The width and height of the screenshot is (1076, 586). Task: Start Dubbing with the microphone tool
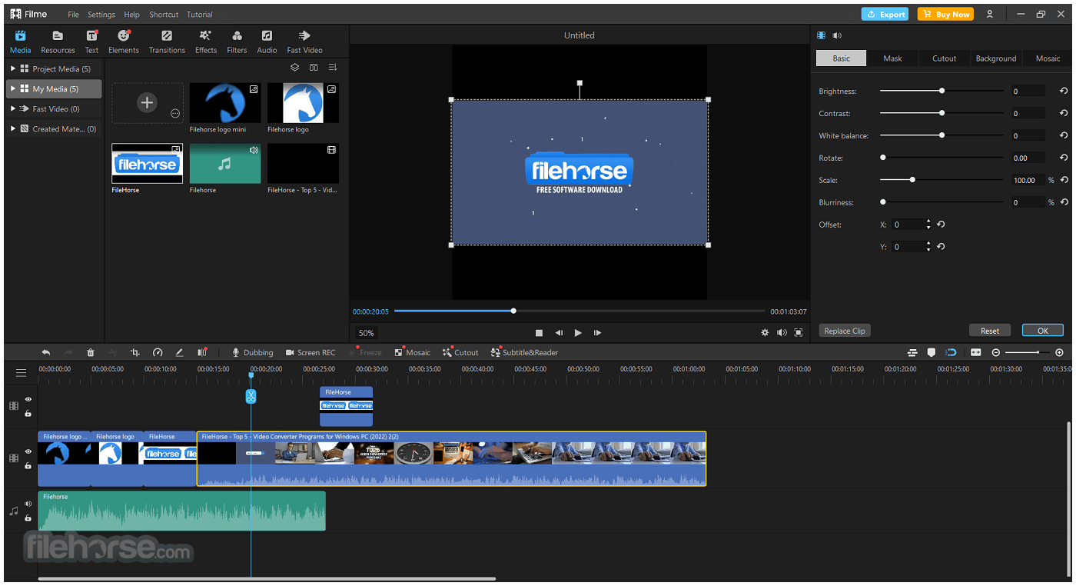click(x=253, y=352)
